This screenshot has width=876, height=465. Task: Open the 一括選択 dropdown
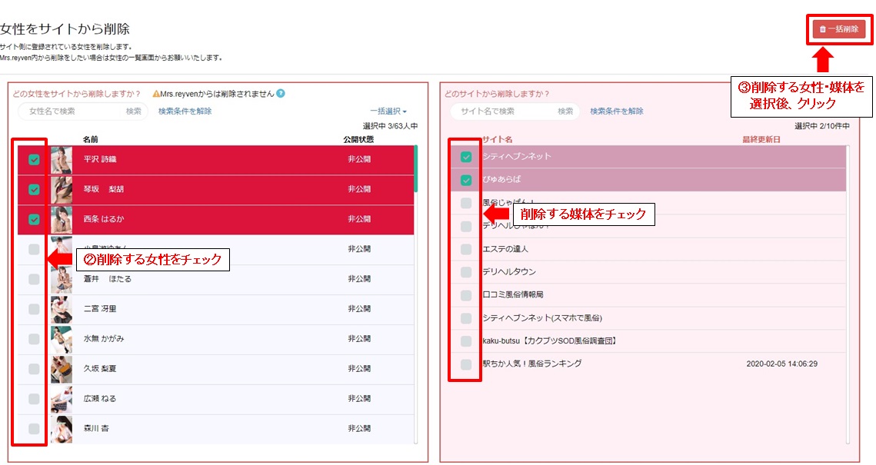[x=388, y=111]
